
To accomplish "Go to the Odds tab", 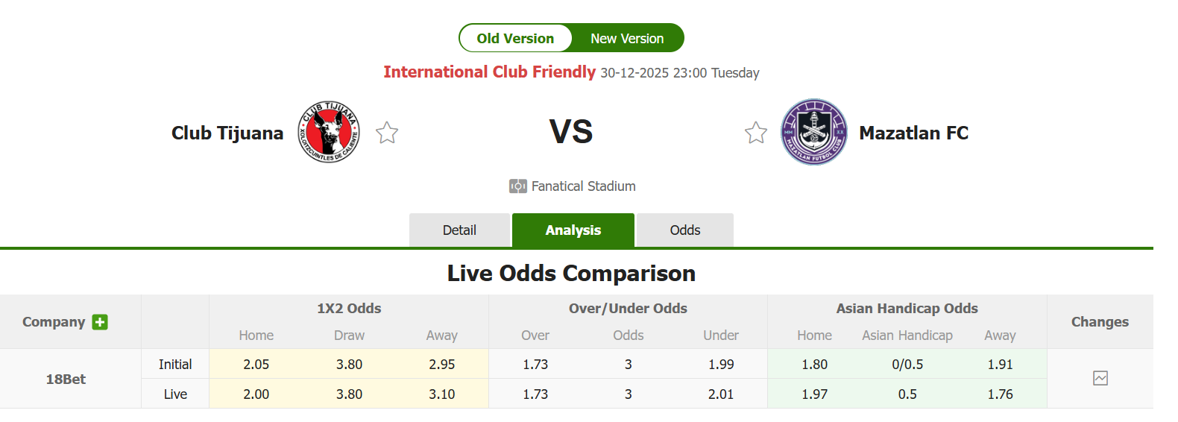I will pos(684,230).
